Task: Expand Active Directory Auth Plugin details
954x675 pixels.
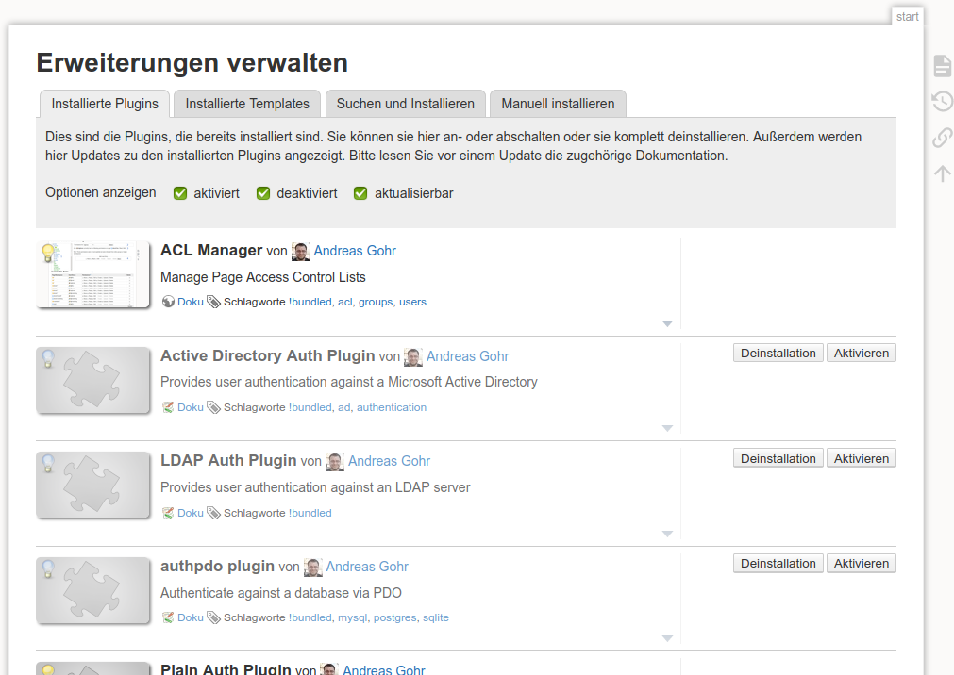Action: (x=667, y=428)
